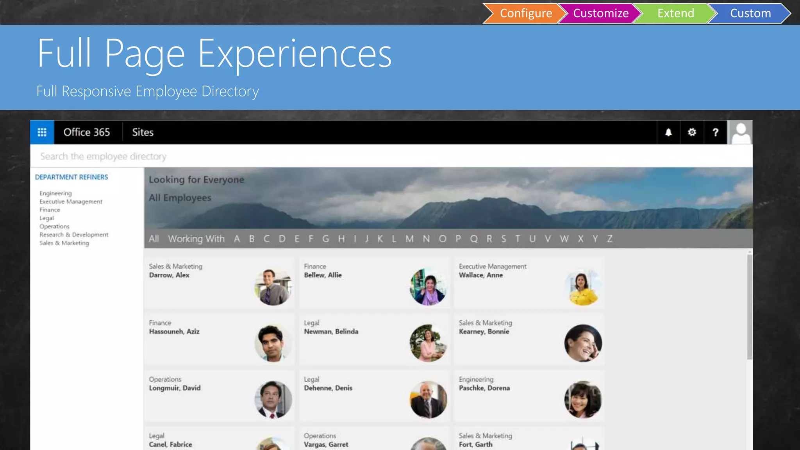Filter names by letter V
800x450 pixels.
pyautogui.click(x=548, y=239)
